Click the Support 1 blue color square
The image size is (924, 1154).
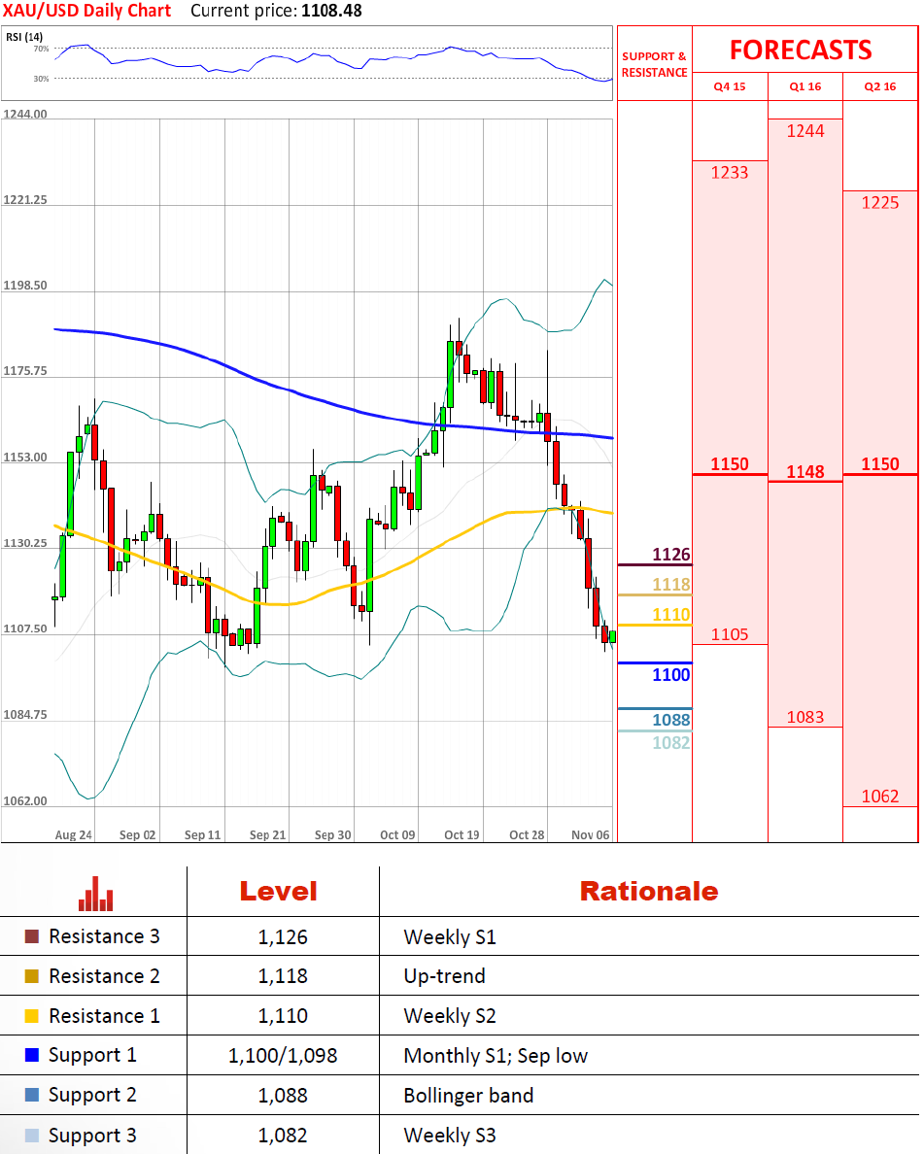pyautogui.click(x=31, y=1056)
